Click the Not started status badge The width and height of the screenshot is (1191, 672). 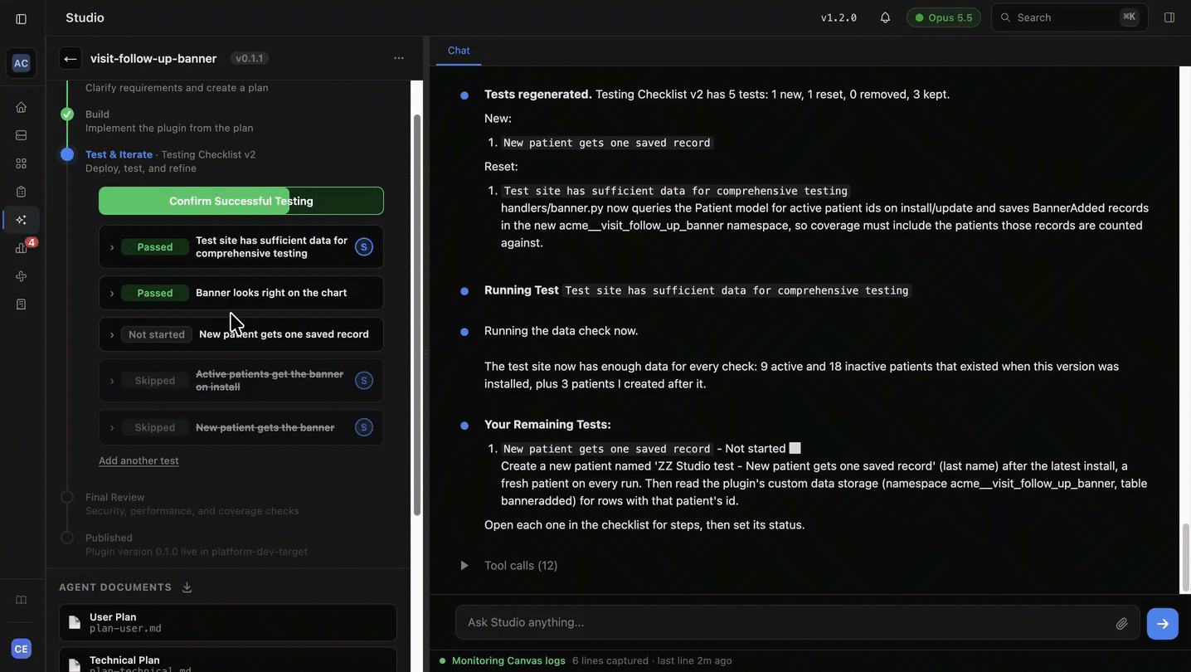click(157, 334)
